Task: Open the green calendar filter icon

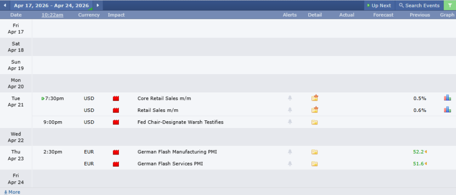Action: [x=450, y=5]
